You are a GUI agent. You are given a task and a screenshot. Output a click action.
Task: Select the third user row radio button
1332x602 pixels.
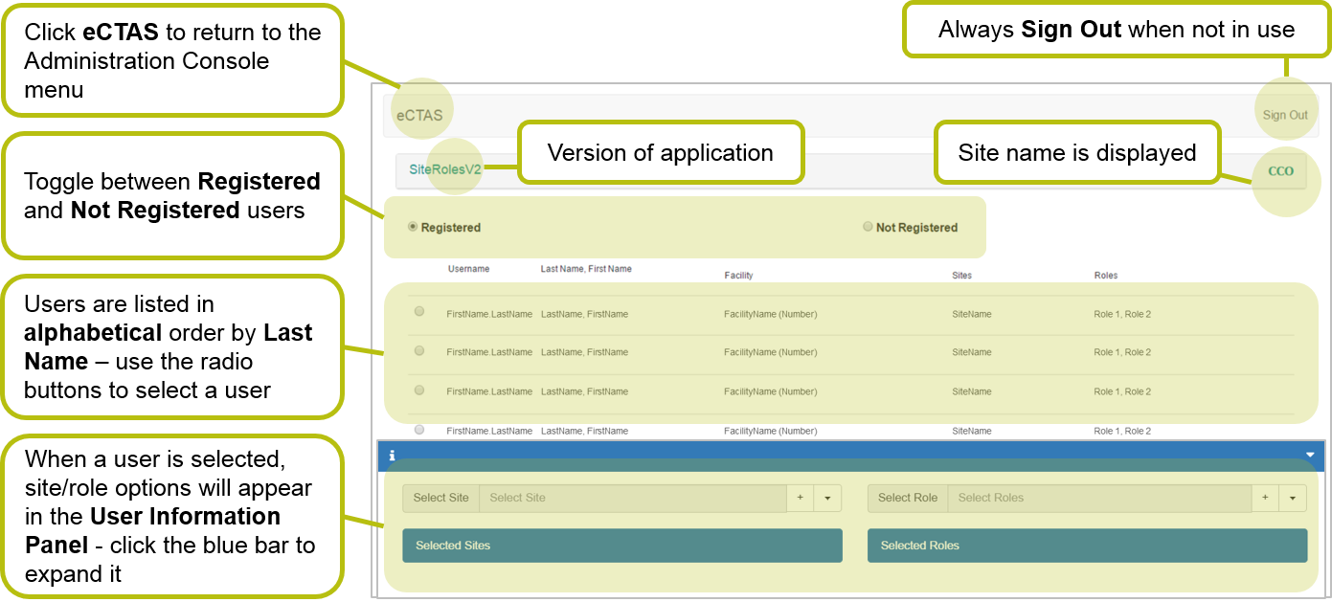click(x=419, y=390)
